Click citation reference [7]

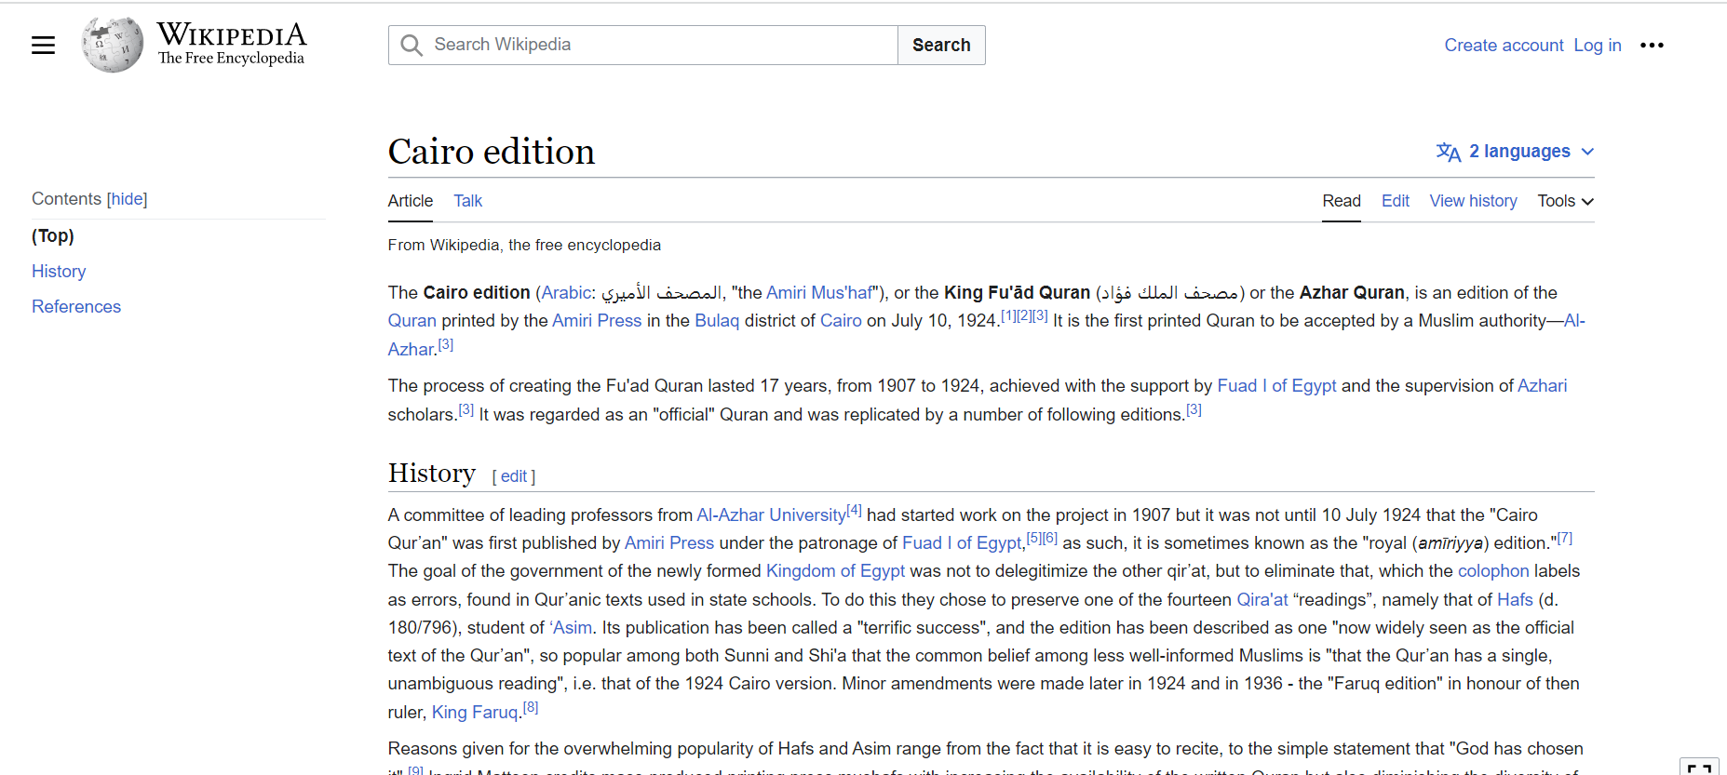(x=1565, y=538)
